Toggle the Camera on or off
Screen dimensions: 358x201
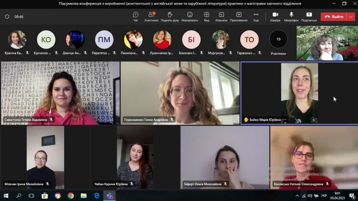click(275, 17)
